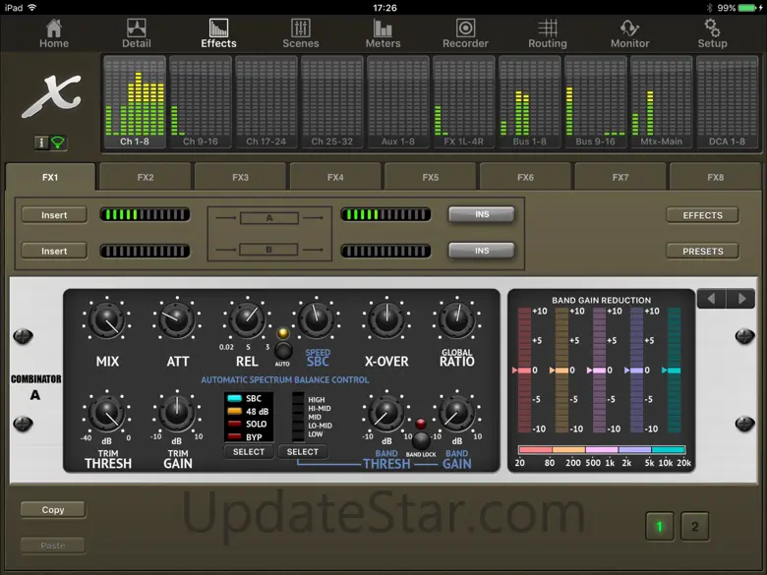Open the Routing page
767x575 pixels.
click(548, 33)
